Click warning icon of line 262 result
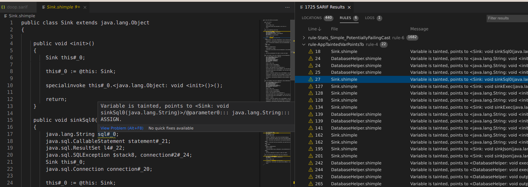The height and width of the screenshot is (187, 528). pyautogui.click(x=311, y=177)
